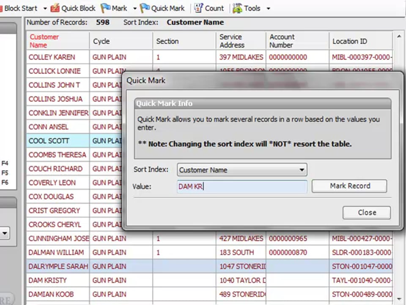Click the 183 SOUTH address cell

click(241, 252)
